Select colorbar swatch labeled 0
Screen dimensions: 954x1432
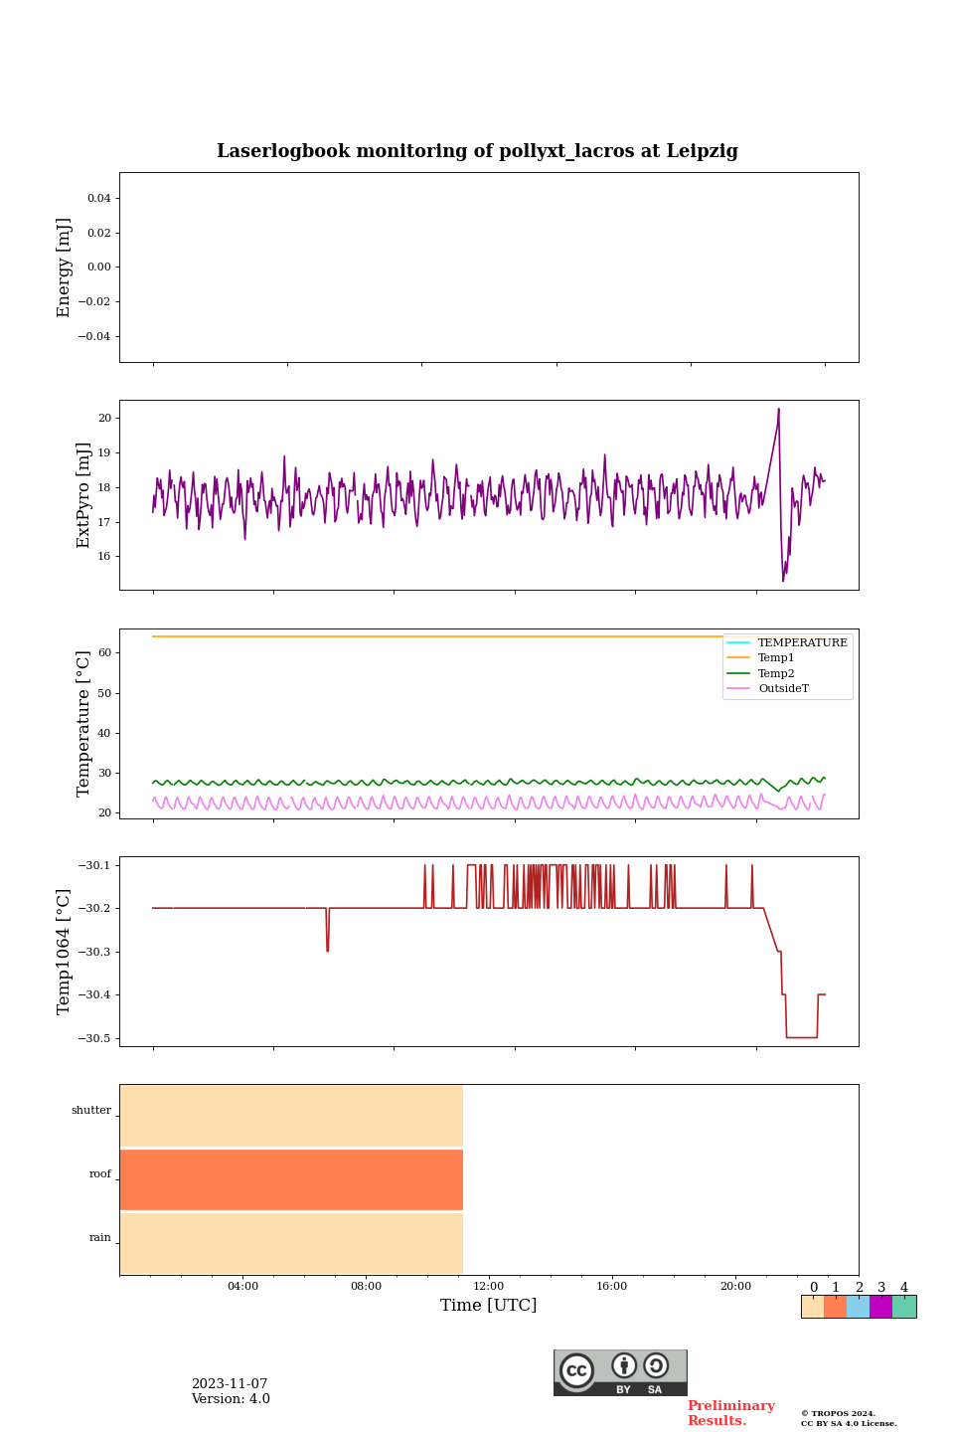tap(813, 1307)
